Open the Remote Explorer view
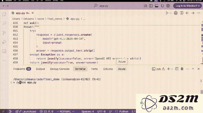The width and height of the screenshot is (203, 113). pos(4,51)
